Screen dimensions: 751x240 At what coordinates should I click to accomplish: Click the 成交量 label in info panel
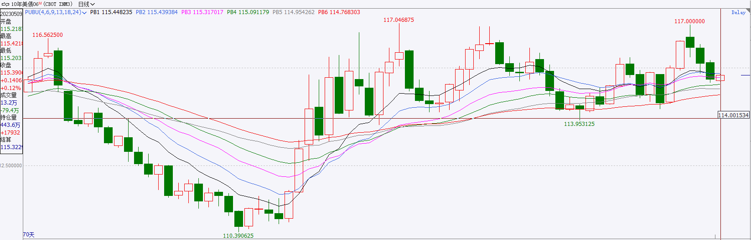[9, 95]
